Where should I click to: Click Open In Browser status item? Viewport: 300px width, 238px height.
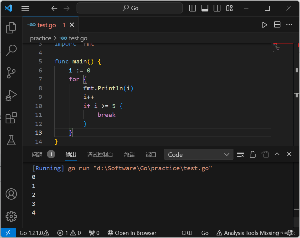[x=132, y=233]
